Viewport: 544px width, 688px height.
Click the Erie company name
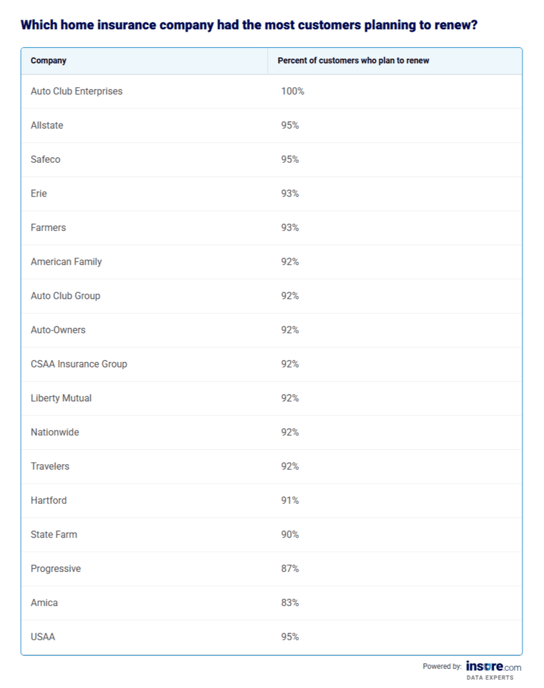pyautogui.click(x=39, y=193)
